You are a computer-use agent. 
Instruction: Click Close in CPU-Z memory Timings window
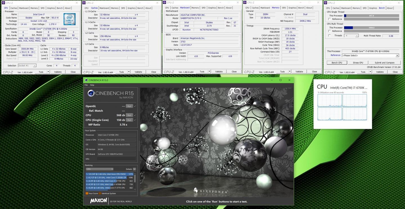tap(314, 71)
